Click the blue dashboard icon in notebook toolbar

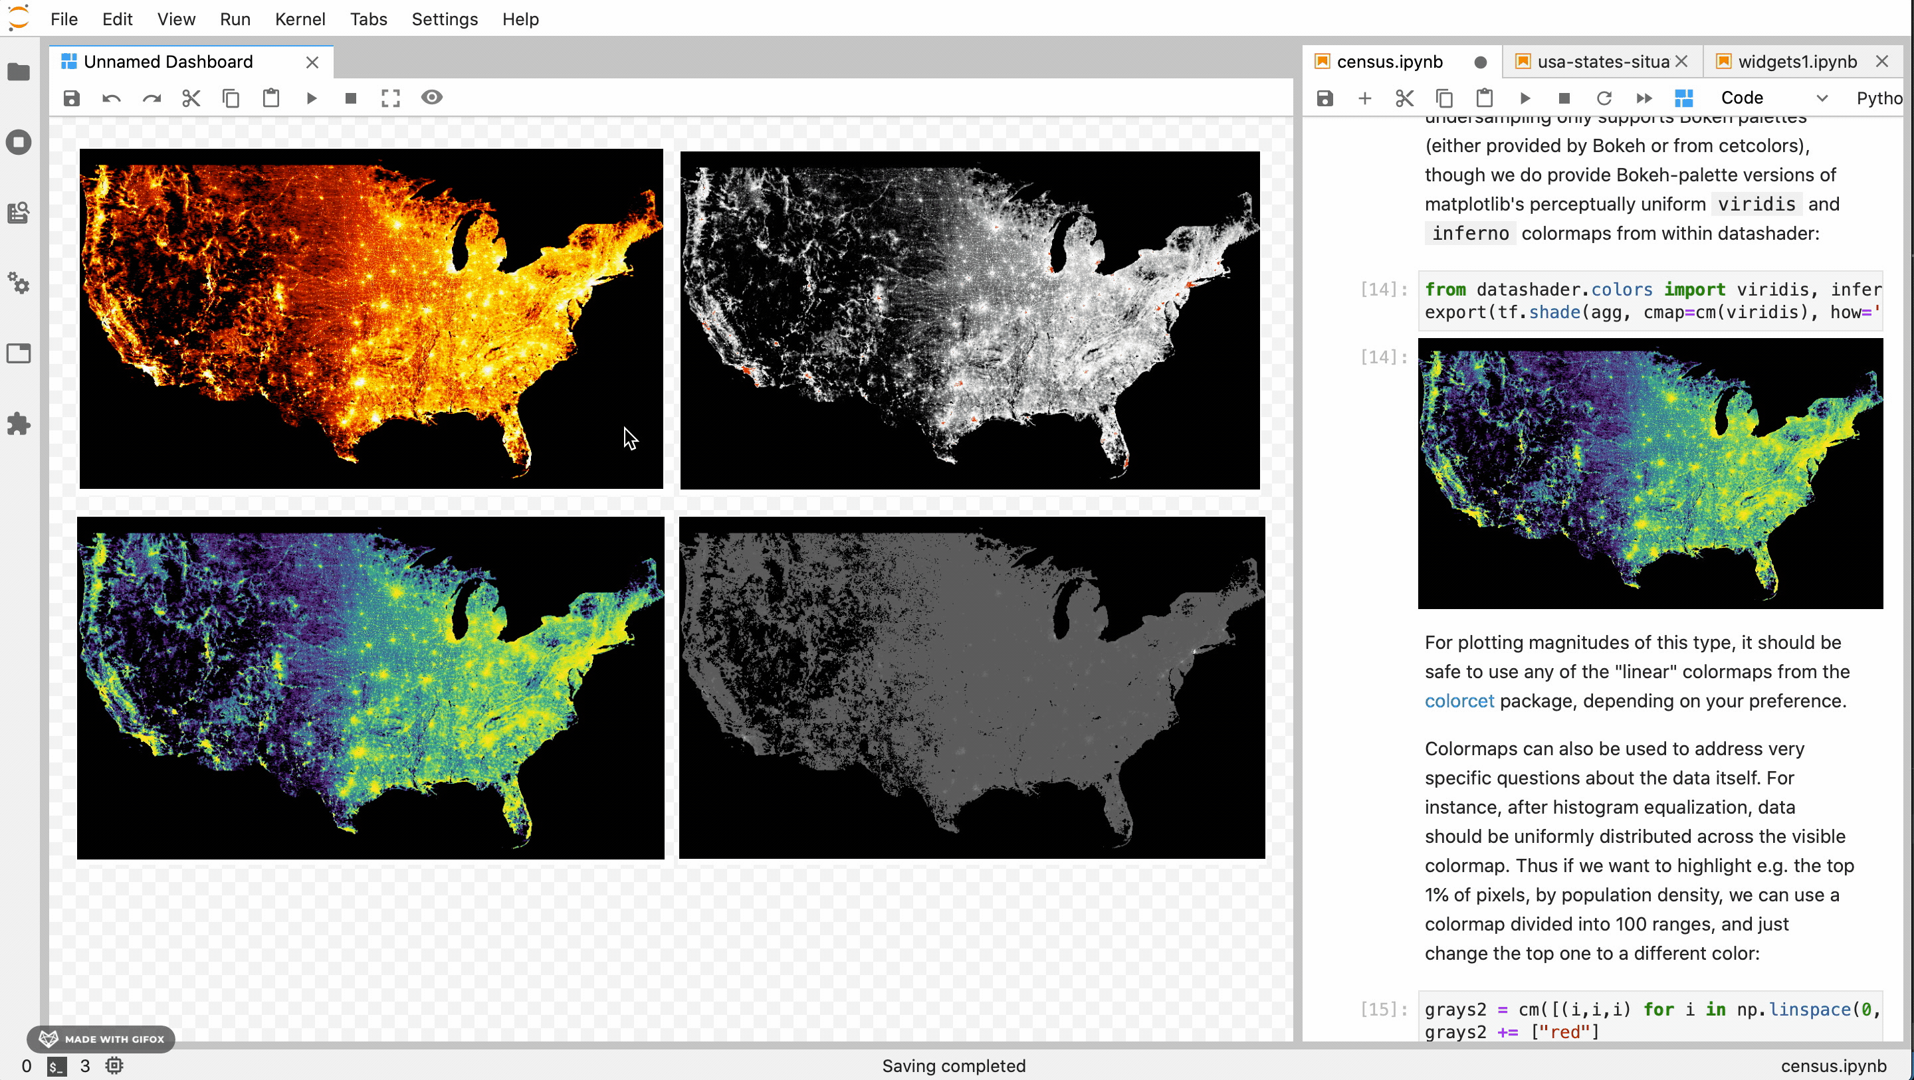(x=1683, y=98)
